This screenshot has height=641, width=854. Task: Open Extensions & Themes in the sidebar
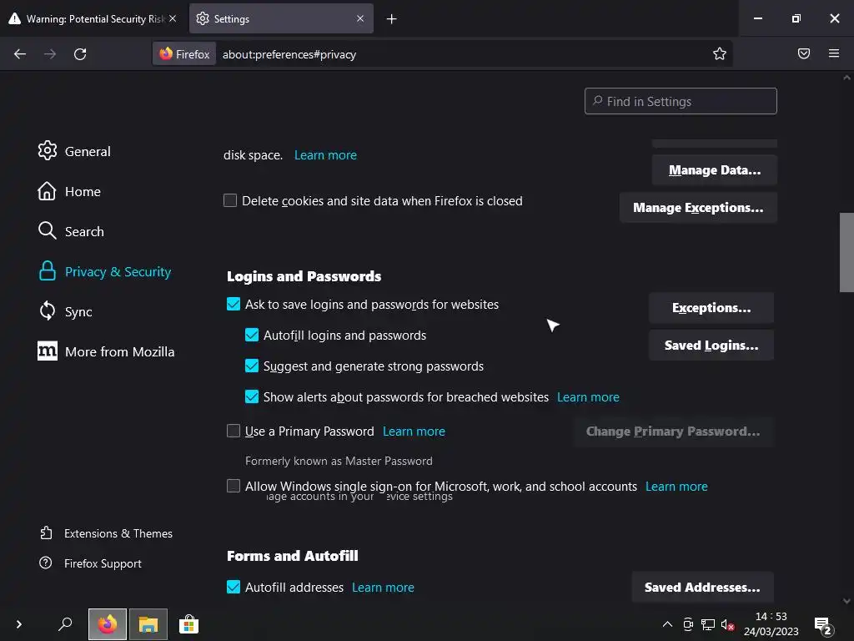(118, 533)
